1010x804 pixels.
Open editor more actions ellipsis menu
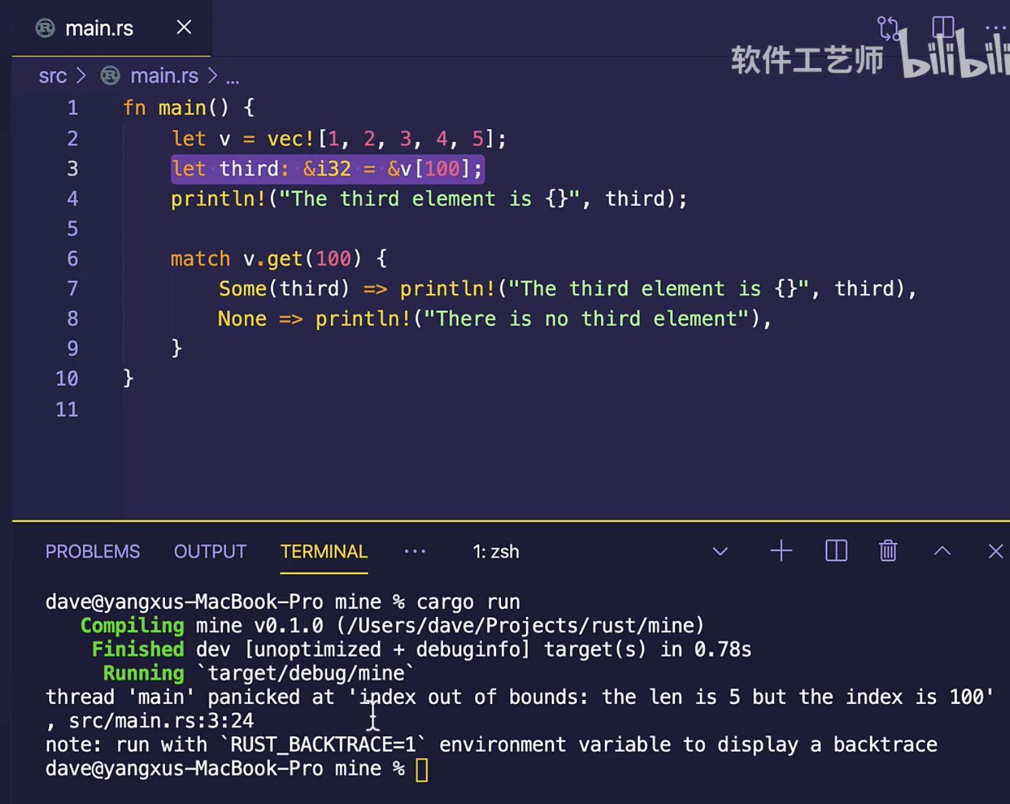(995, 28)
